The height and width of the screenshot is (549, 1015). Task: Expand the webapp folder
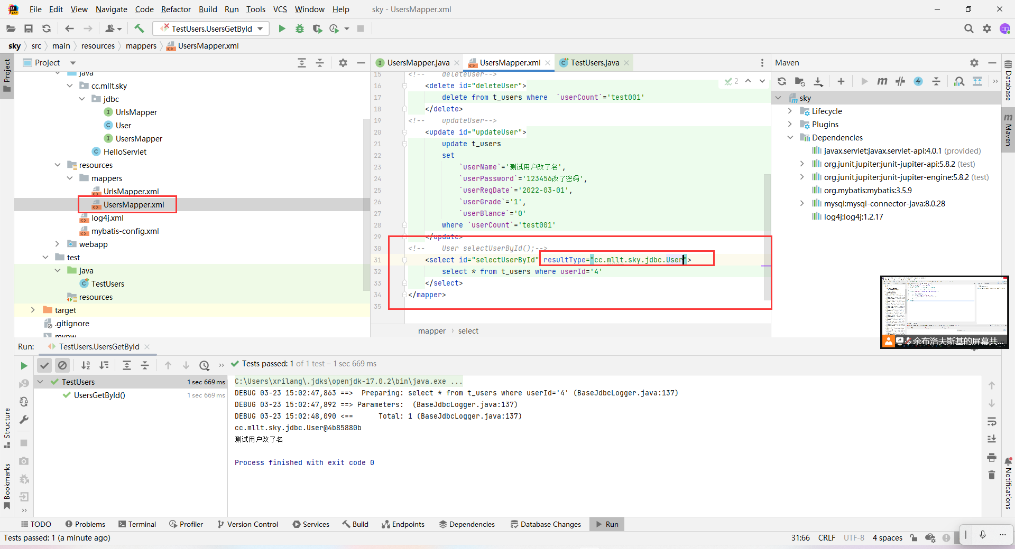point(58,244)
